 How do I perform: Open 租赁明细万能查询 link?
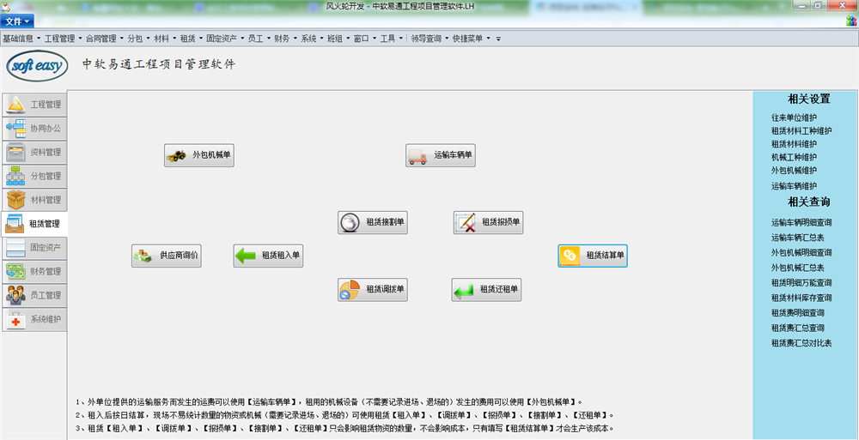(801, 283)
